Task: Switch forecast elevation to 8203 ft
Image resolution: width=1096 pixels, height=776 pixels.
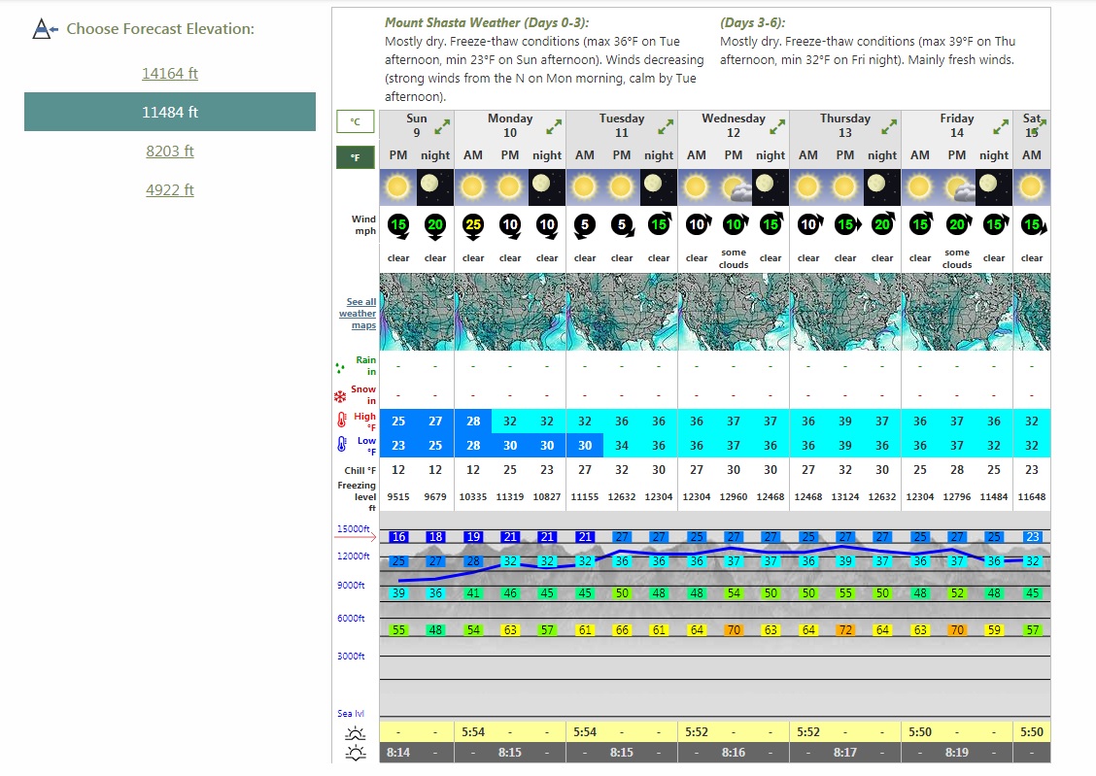Action: 170,151
